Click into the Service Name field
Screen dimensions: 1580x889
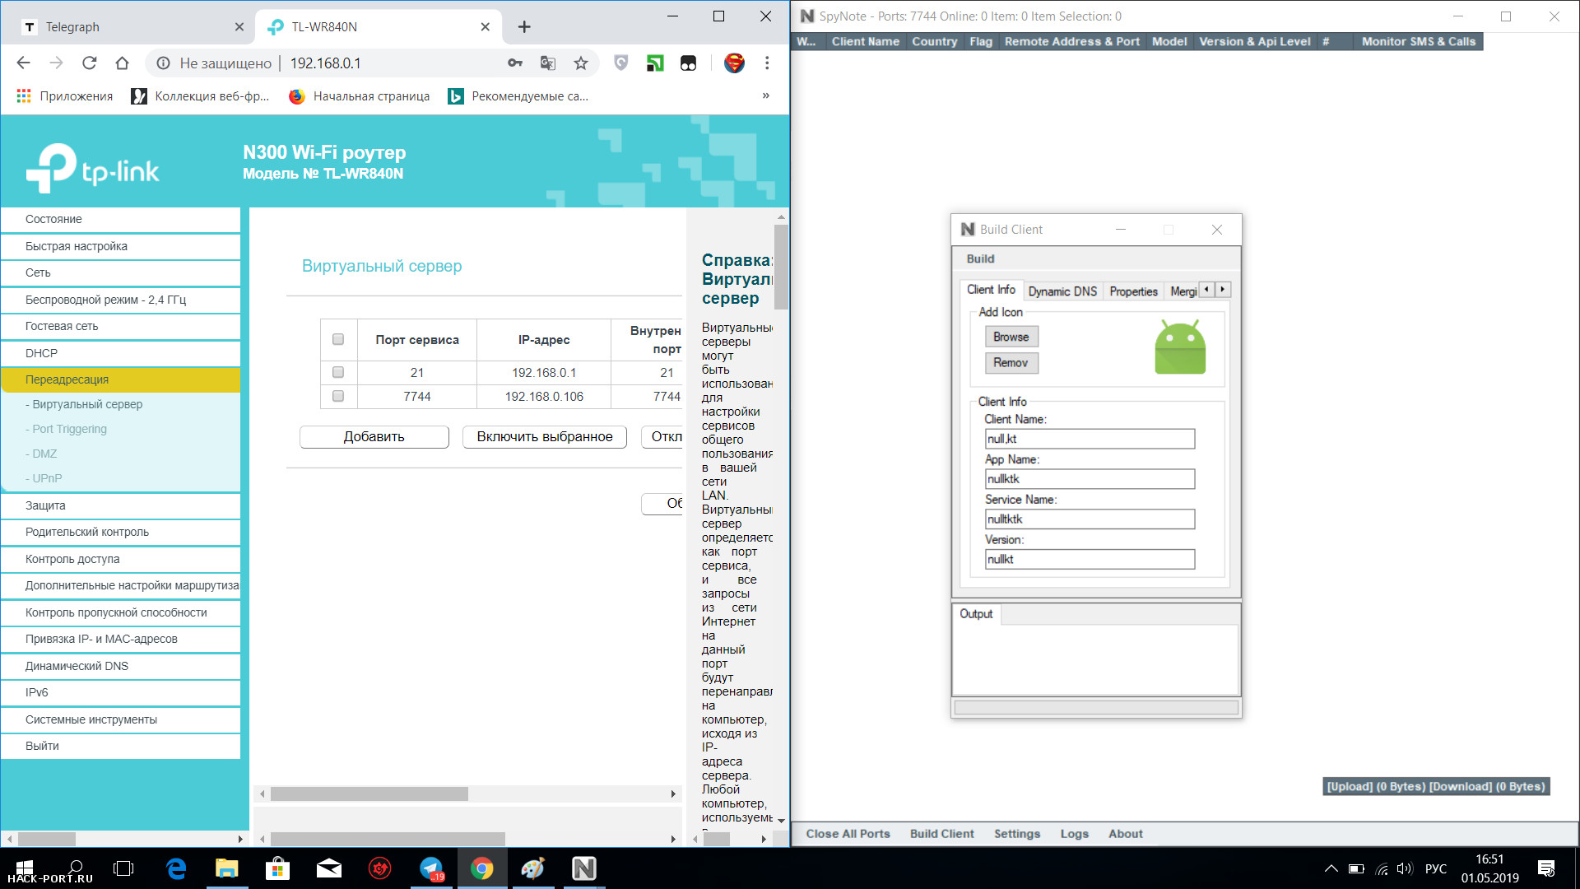coord(1090,519)
